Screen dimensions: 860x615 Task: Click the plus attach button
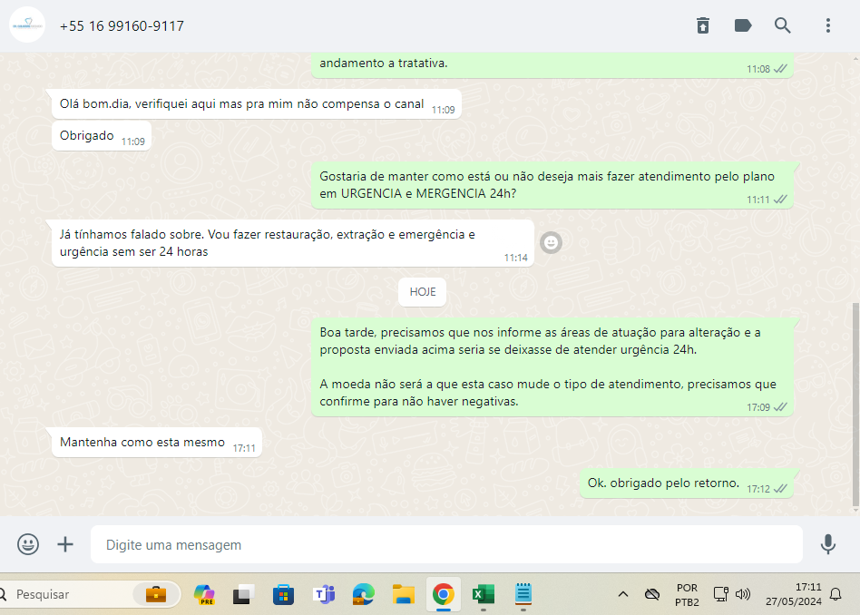click(65, 544)
